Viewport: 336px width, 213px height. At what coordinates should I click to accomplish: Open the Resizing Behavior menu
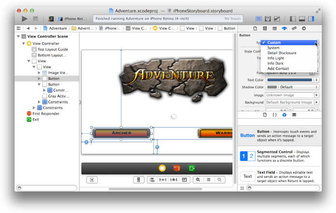pyautogui.click(x=184, y=180)
